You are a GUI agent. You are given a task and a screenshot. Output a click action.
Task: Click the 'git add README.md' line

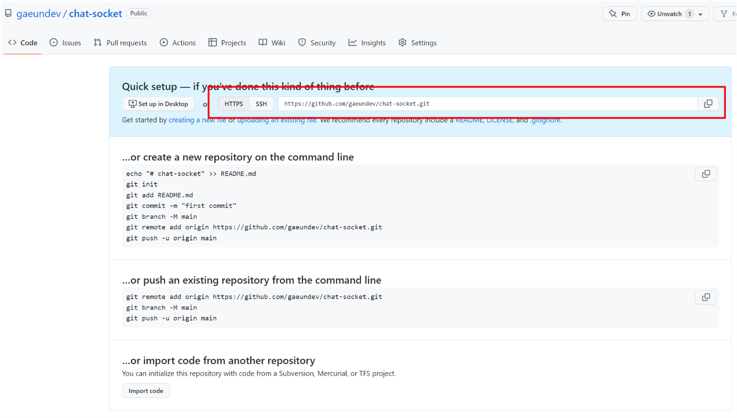(160, 195)
